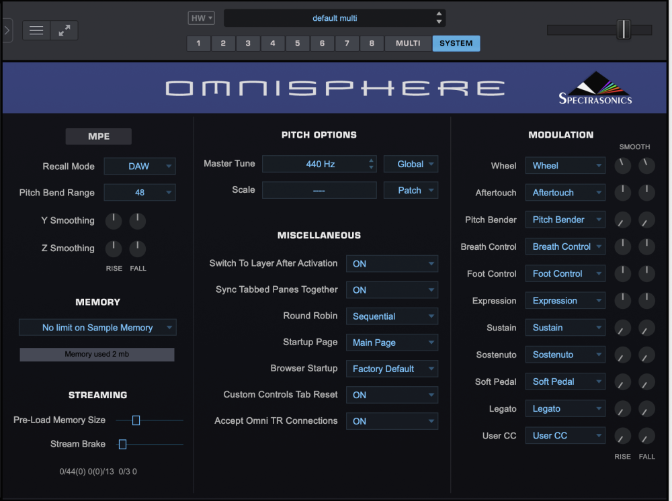Open the Recall Mode DAW dropdown

[140, 166]
